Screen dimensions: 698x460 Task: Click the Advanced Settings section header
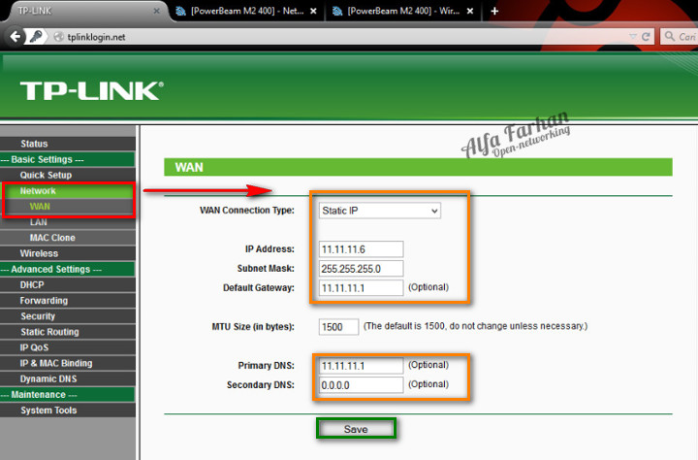pyautogui.click(x=68, y=269)
